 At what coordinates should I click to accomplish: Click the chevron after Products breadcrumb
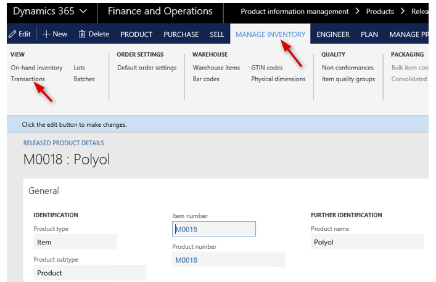(x=403, y=11)
